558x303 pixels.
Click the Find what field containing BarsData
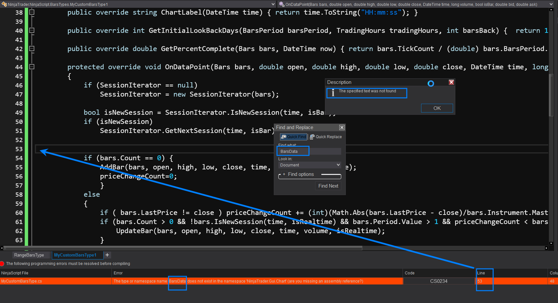(x=310, y=151)
